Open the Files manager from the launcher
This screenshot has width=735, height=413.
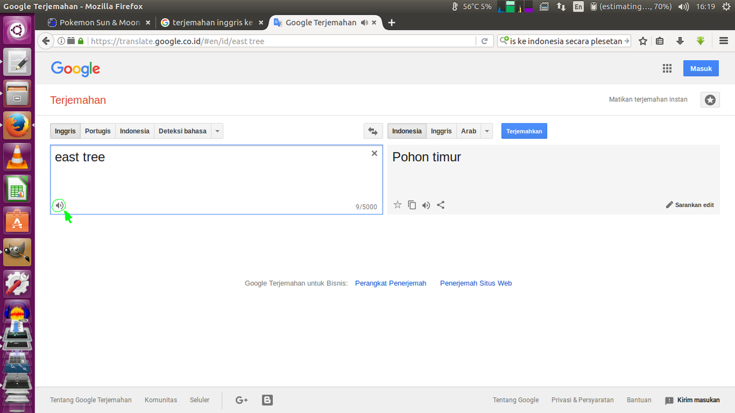point(17,93)
